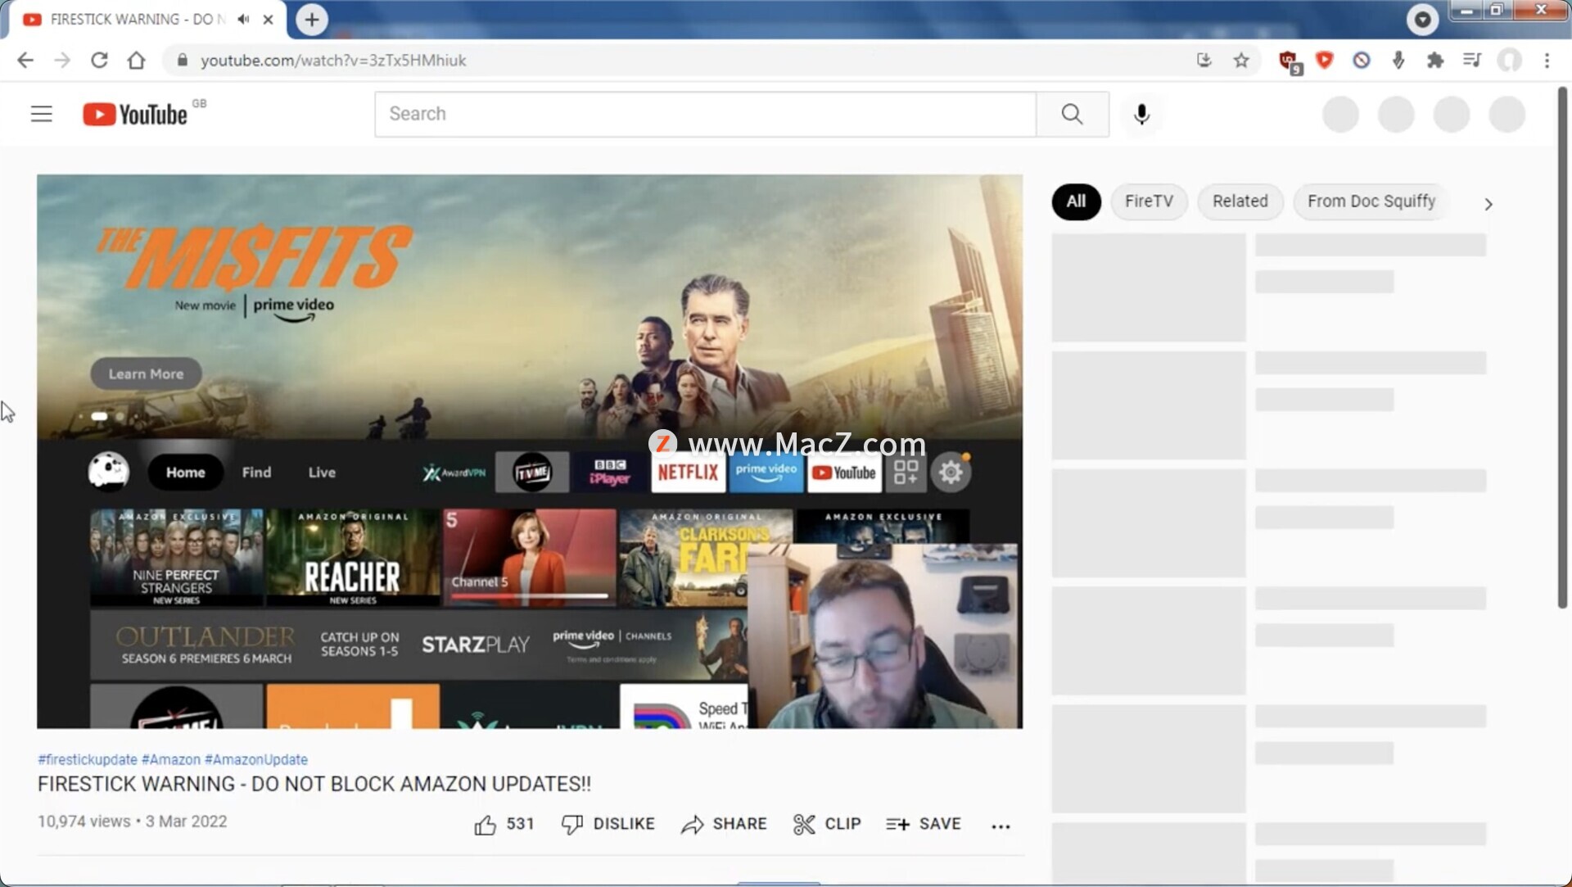Click the first placeholder account circle in header
Screen dimensions: 1572x887
point(1340,114)
